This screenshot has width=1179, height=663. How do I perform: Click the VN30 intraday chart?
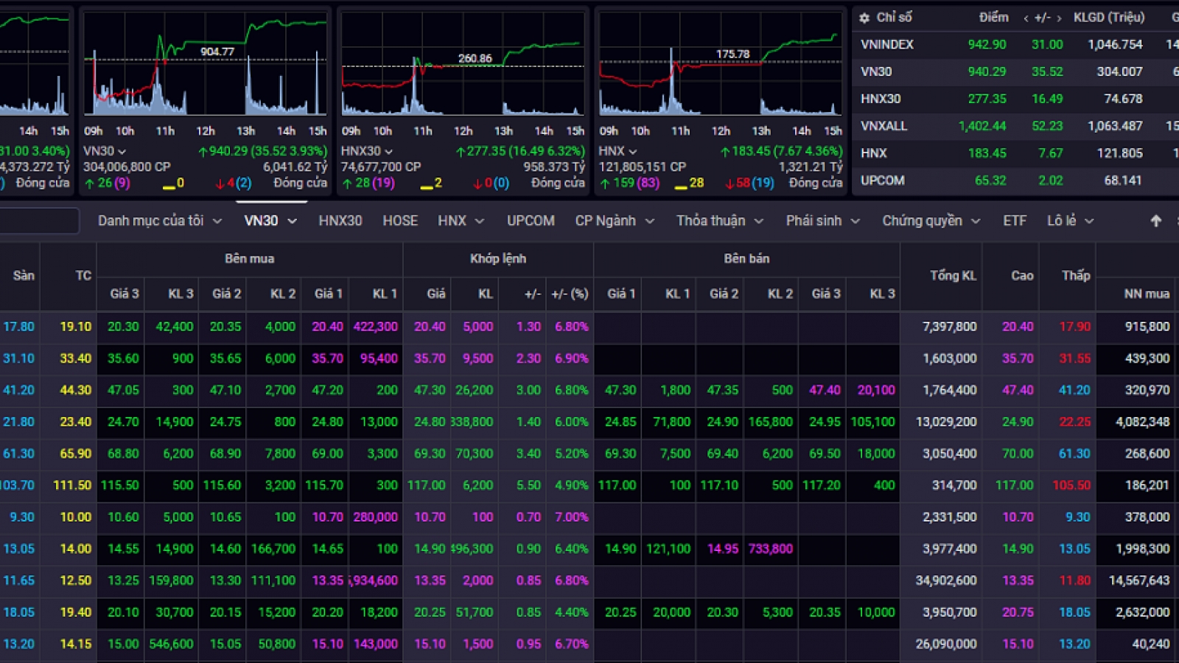coord(205,65)
